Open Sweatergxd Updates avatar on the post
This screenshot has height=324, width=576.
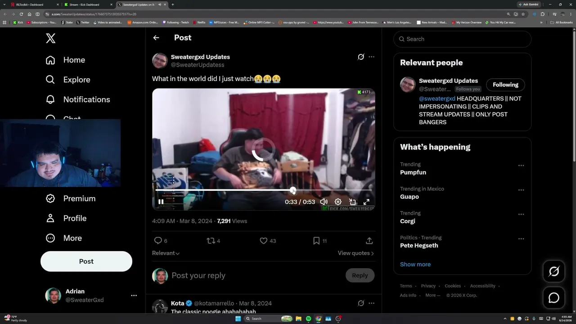160,61
